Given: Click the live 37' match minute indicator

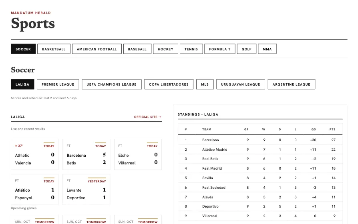Looking at the screenshot, I should 19,146.
